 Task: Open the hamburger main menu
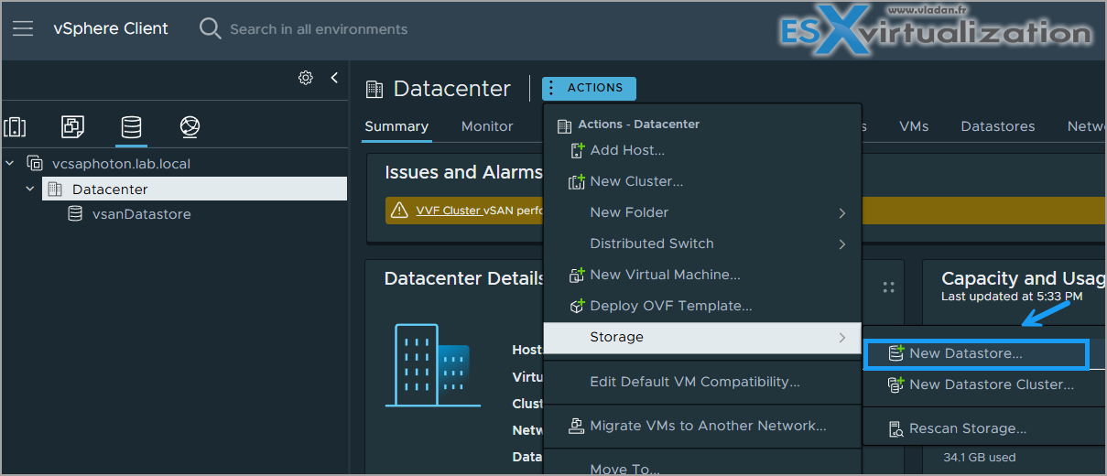click(x=23, y=28)
